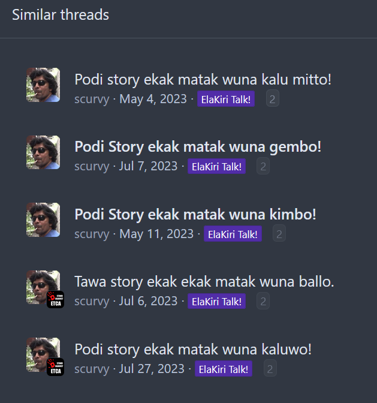Click scurvy username under kimbo thread
The image size is (377, 403).
coord(92,234)
